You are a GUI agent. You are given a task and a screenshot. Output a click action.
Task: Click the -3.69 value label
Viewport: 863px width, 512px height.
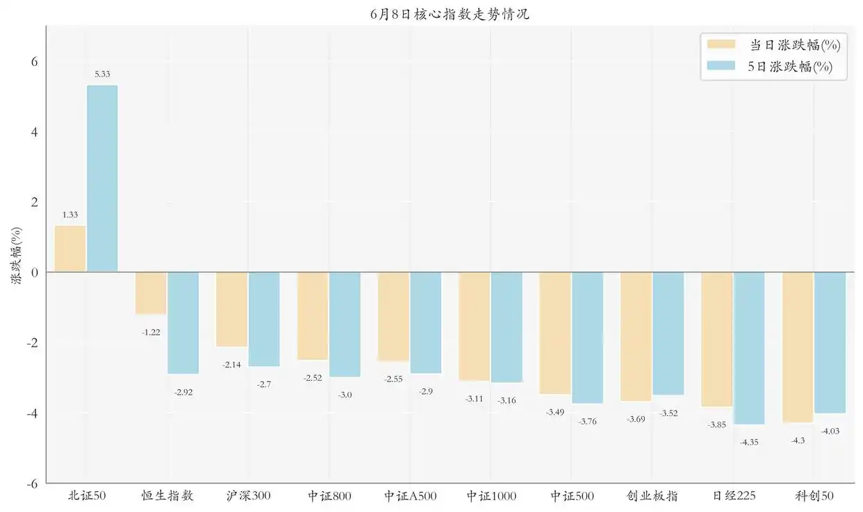click(636, 419)
